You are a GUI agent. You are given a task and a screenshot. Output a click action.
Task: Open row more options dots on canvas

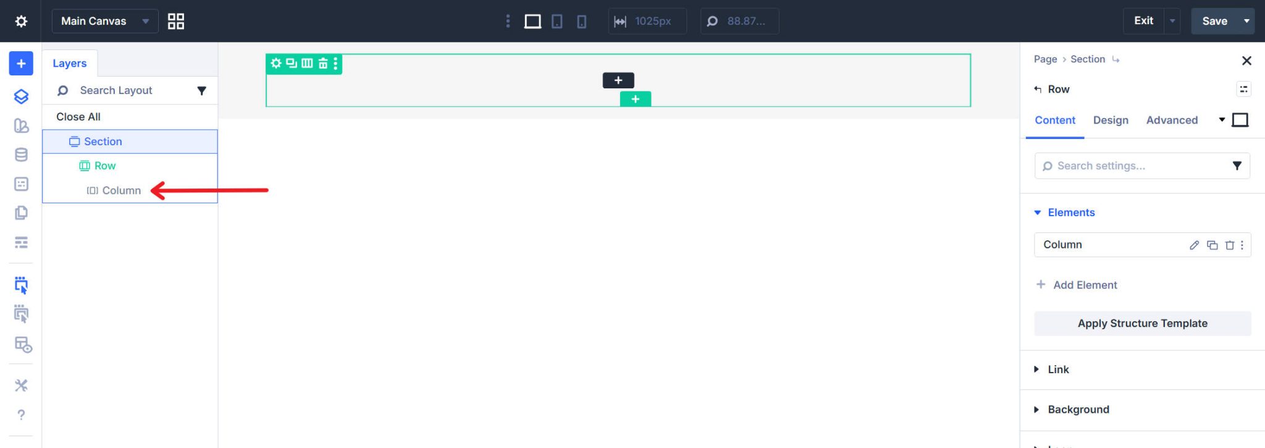[335, 63]
